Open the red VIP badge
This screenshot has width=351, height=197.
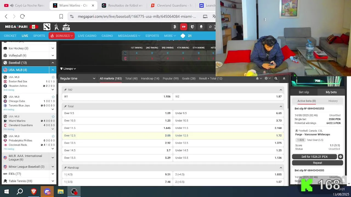184,27
